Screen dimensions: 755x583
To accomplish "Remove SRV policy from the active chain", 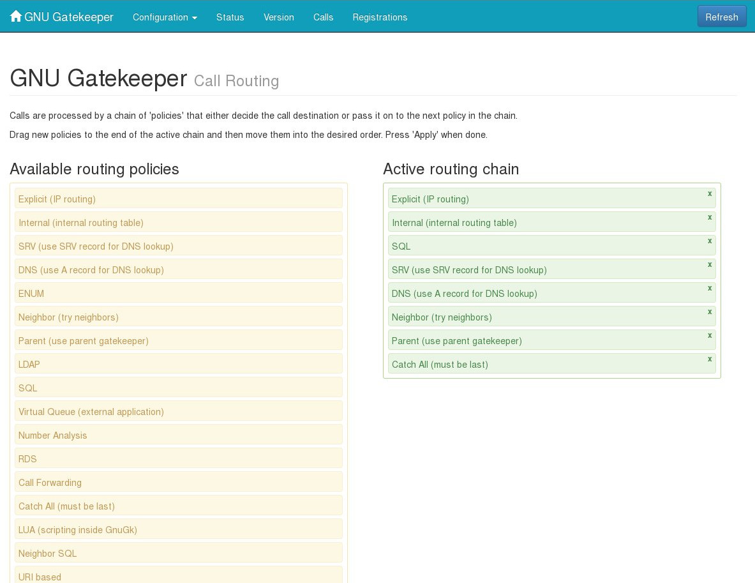I will tap(709, 264).
